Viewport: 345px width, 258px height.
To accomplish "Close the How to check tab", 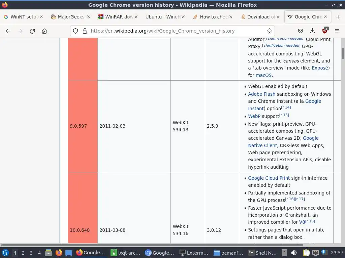I will pos(230,17).
